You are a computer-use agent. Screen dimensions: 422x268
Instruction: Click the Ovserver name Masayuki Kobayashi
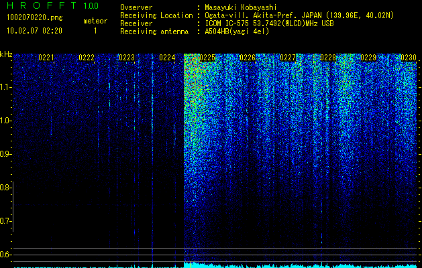point(241,7)
